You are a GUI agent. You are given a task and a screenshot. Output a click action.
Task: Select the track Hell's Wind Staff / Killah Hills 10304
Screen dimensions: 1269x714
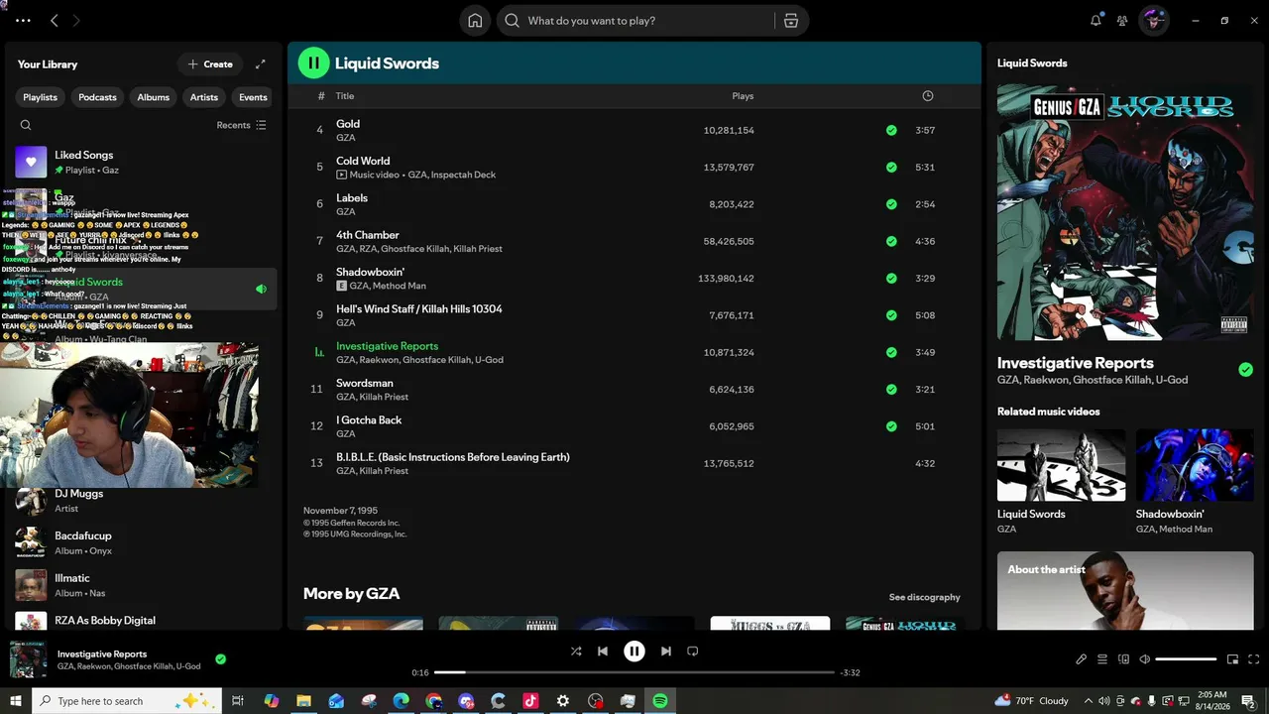pos(419,308)
